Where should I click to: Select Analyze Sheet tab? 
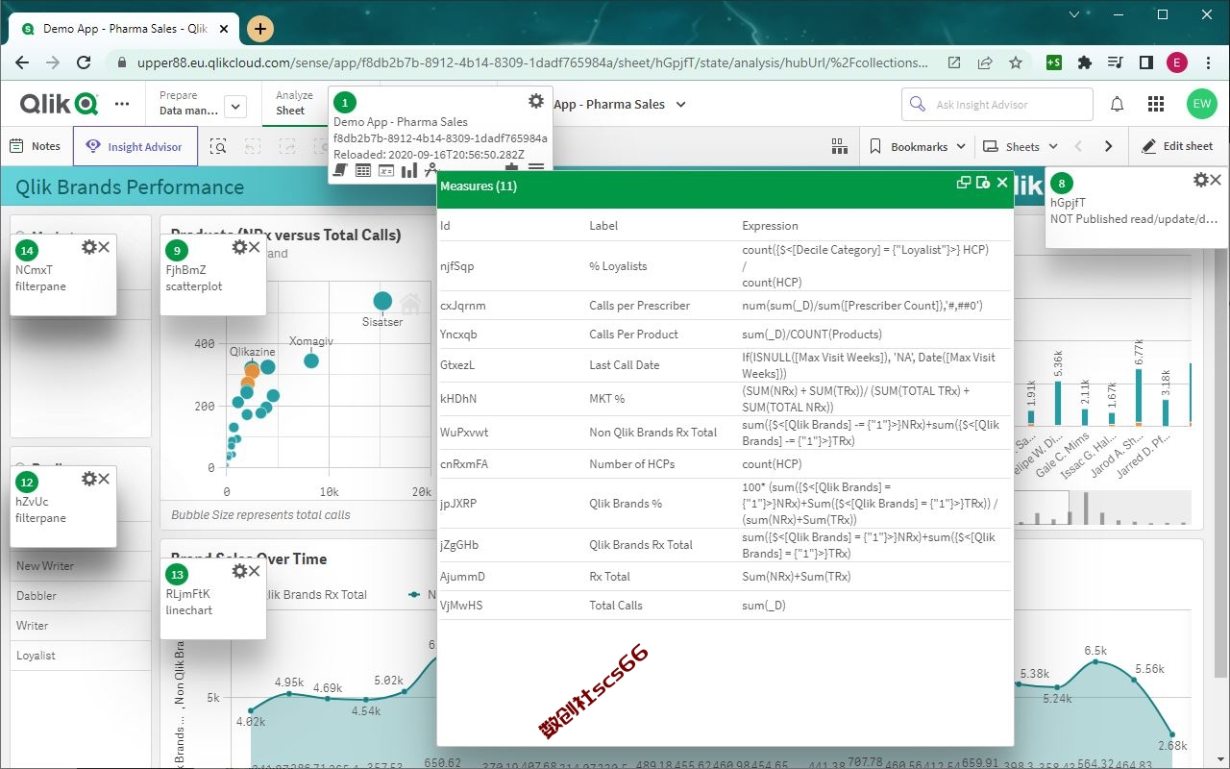[294, 103]
